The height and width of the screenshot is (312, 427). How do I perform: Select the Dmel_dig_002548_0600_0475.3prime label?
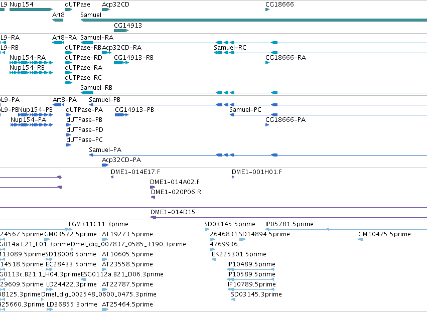[x=99, y=294]
